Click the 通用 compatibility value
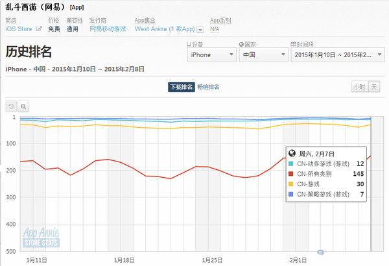The image size is (389, 266). point(72,29)
